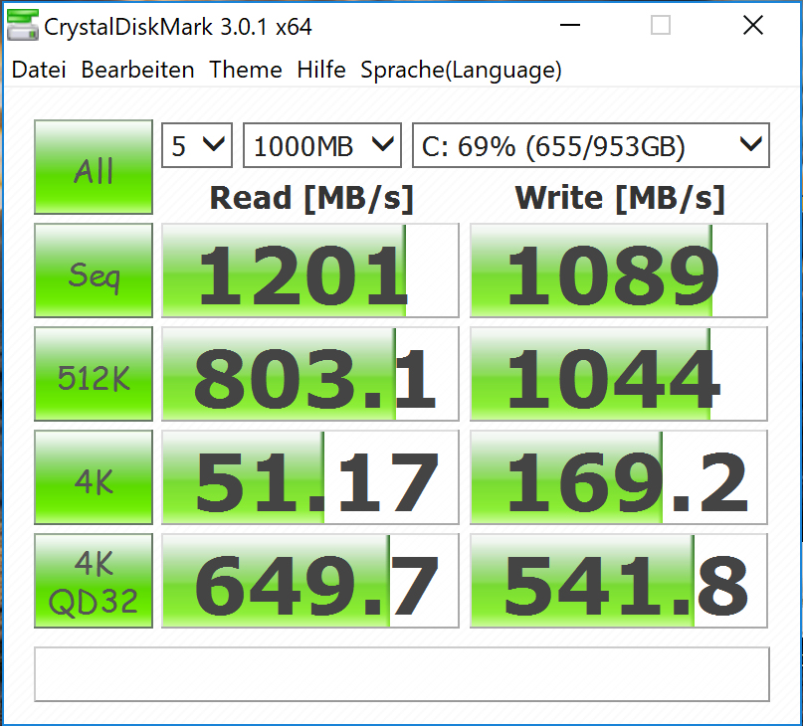Screen dimensions: 803x726
Task: Click the CrystalDiskMark app icon in title bar
Action: (23, 25)
